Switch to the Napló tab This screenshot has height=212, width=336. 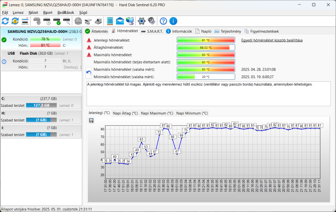(203, 31)
